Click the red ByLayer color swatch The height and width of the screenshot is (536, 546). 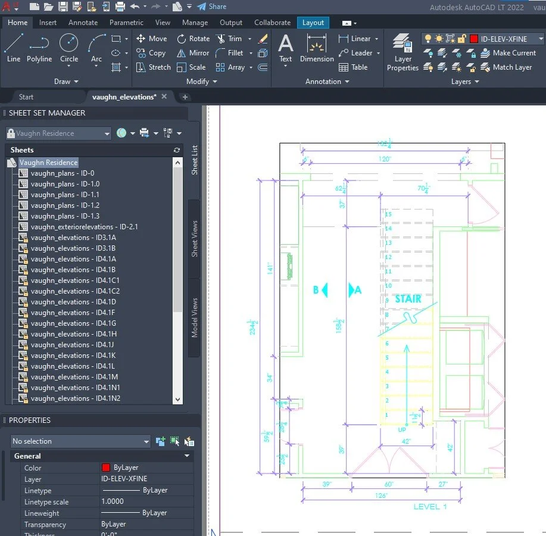[106, 468]
